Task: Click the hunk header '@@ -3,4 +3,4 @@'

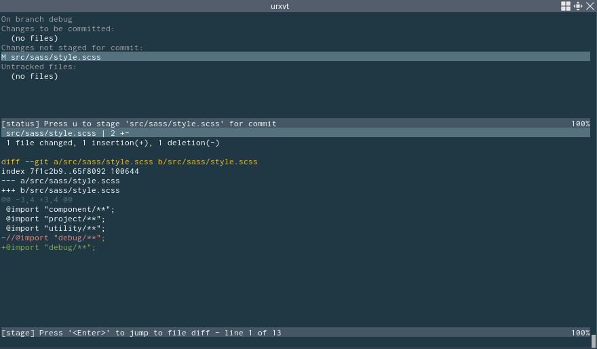Action: tap(37, 200)
